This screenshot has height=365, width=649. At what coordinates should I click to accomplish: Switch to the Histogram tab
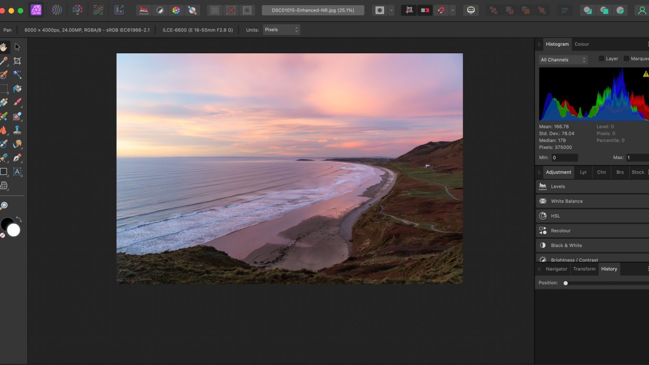point(557,44)
